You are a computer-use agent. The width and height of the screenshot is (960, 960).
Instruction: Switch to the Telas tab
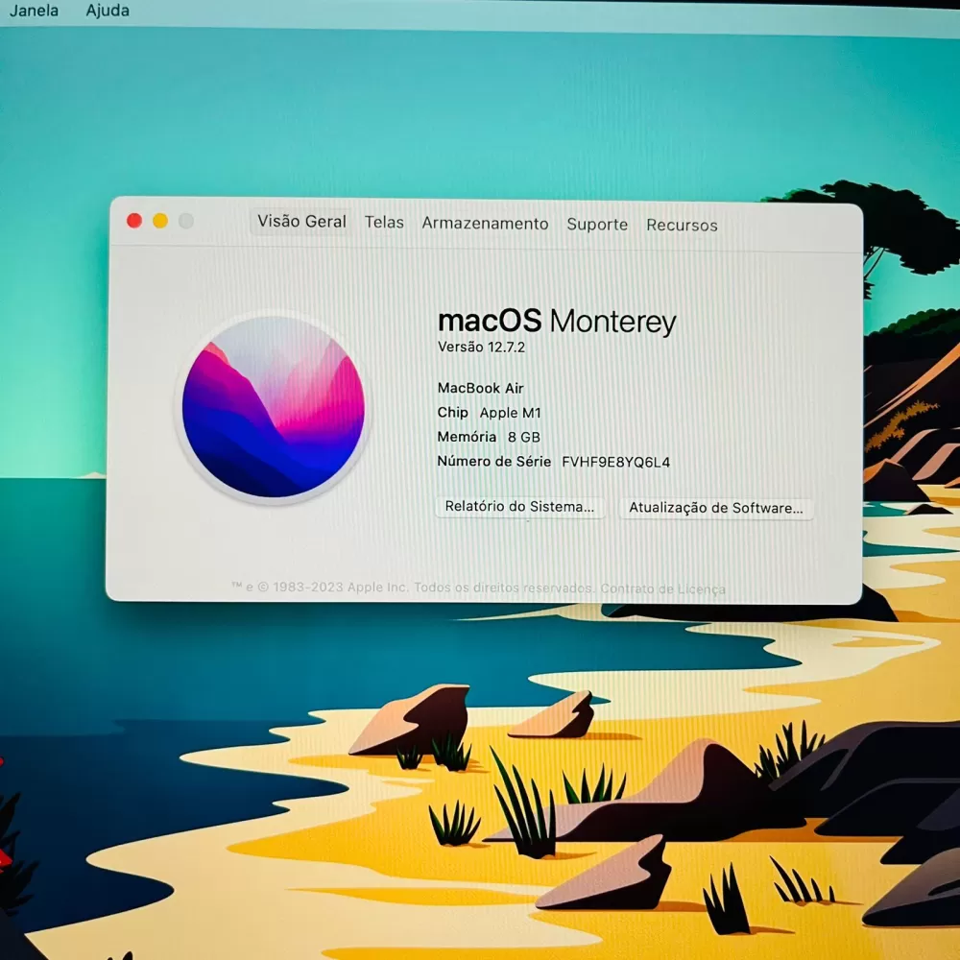pyautogui.click(x=384, y=223)
